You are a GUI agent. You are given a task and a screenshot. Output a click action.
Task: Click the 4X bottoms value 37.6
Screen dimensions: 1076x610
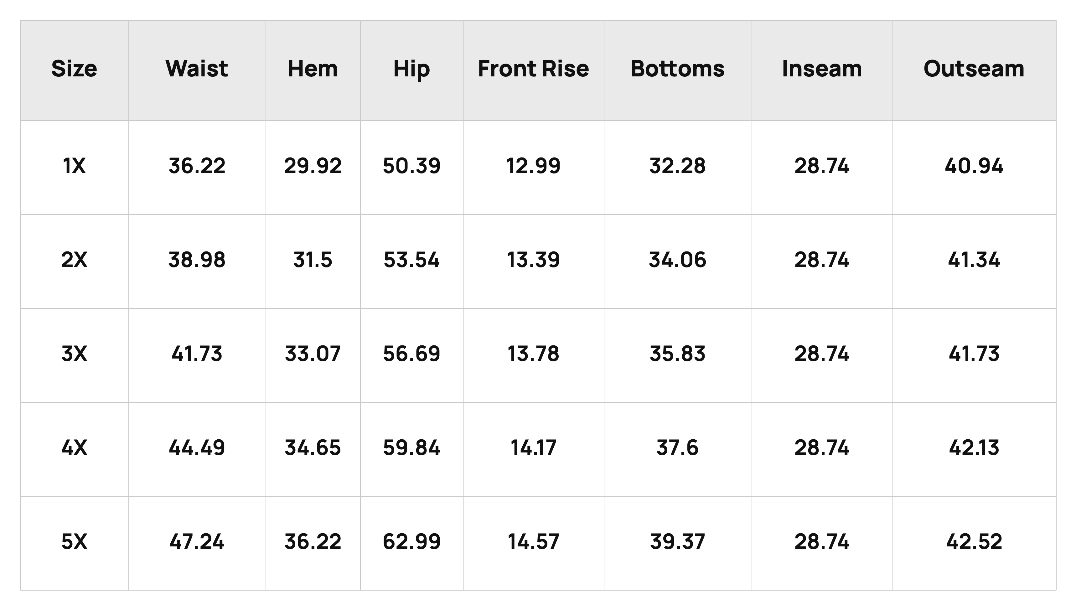click(x=678, y=447)
